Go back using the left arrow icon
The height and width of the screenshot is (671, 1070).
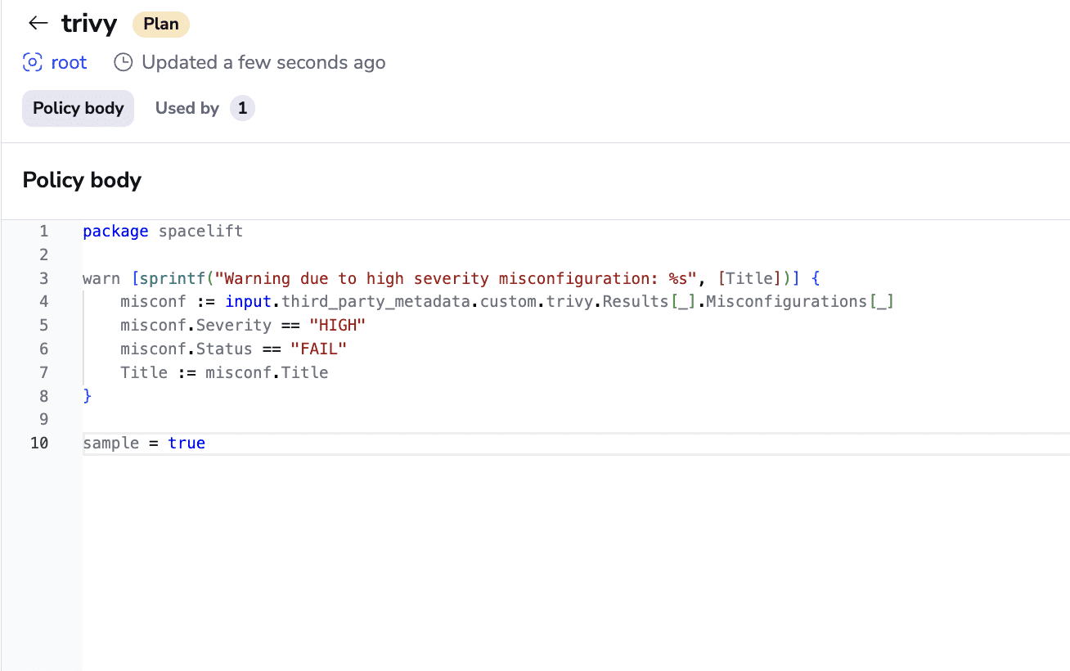[38, 23]
